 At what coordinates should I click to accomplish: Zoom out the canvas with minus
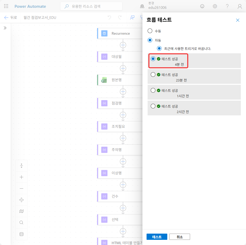pos(21,188)
